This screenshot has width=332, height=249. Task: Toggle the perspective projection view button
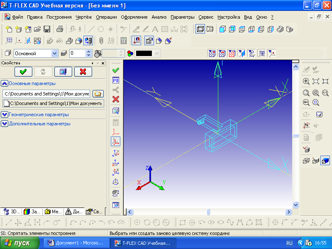click(x=210, y=29)
